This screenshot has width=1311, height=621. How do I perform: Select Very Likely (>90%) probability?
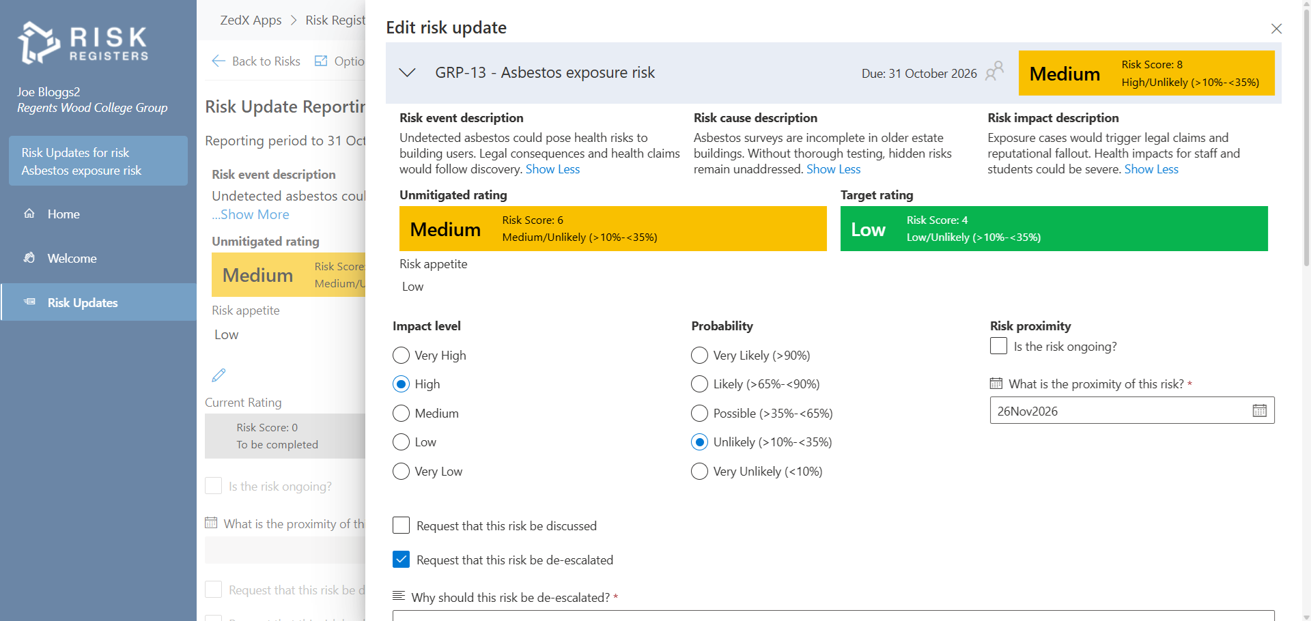pyautogui.click(x=700, y=356)
